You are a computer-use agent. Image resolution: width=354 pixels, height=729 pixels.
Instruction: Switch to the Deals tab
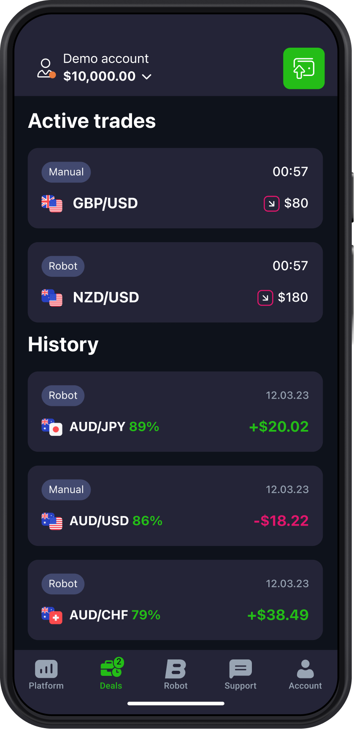pyautogui.click(x=111, y=674)
